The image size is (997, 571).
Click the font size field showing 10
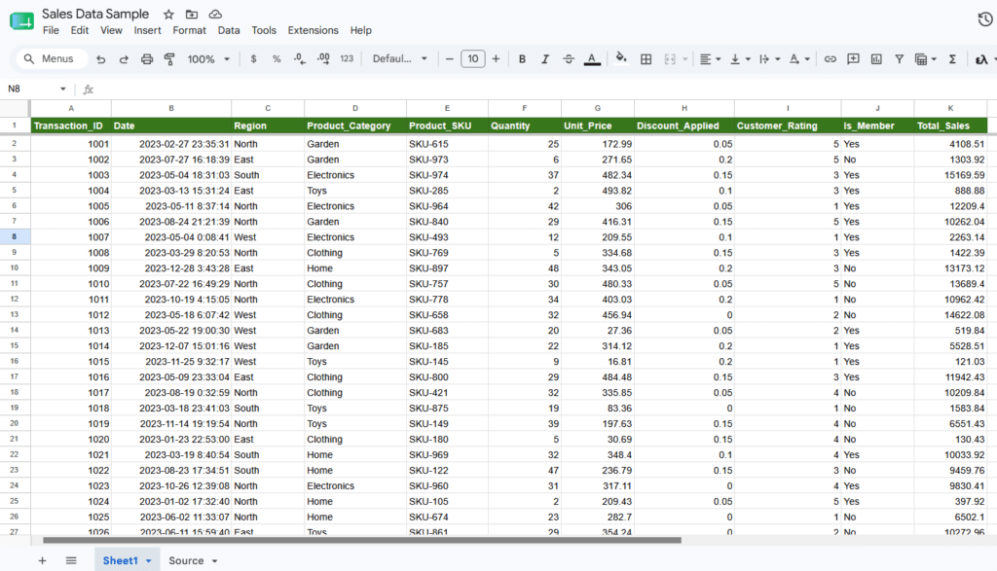pos(473,59)
